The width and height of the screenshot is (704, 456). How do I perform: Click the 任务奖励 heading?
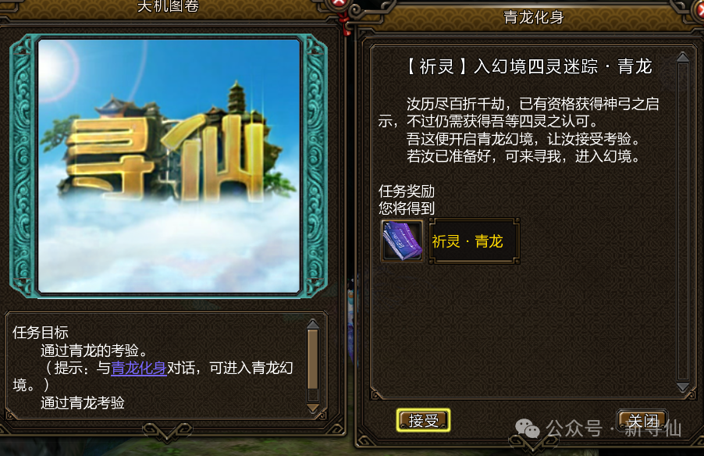coord(407,191)
